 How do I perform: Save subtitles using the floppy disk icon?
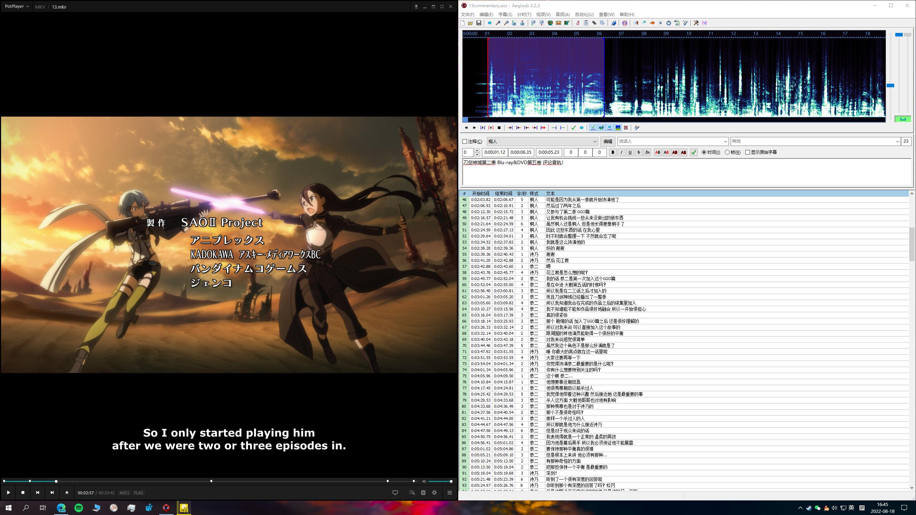click(x=479, y=23)
